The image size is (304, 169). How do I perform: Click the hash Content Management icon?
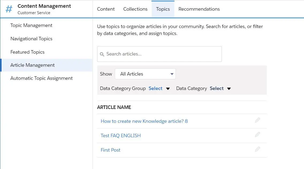9,9
